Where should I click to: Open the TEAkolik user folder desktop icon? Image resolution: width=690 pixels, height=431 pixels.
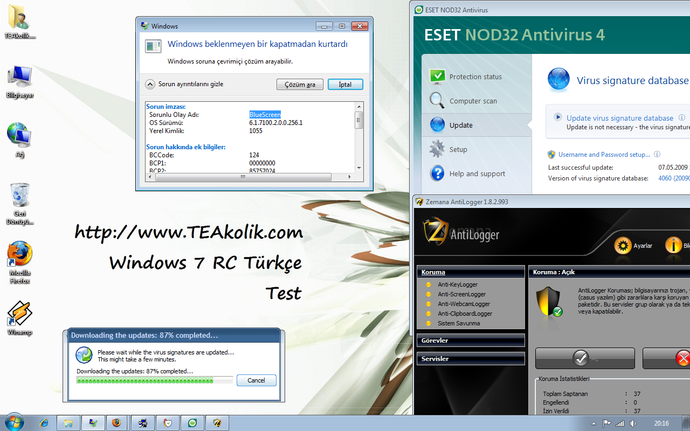[20, 22]
